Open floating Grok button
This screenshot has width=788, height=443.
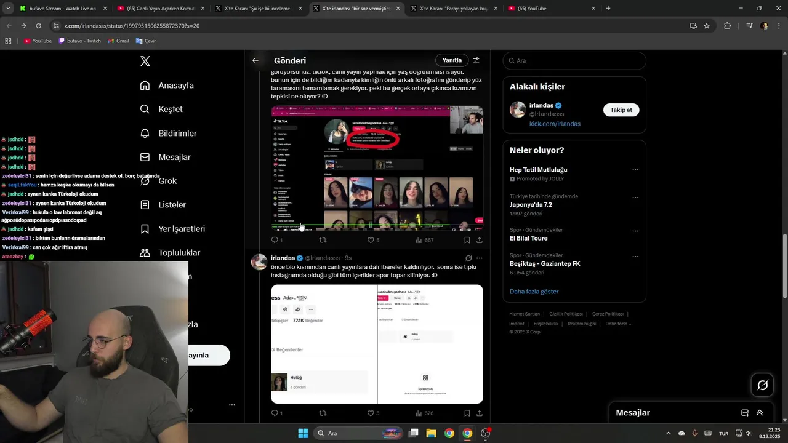click(x=762, y=385)
